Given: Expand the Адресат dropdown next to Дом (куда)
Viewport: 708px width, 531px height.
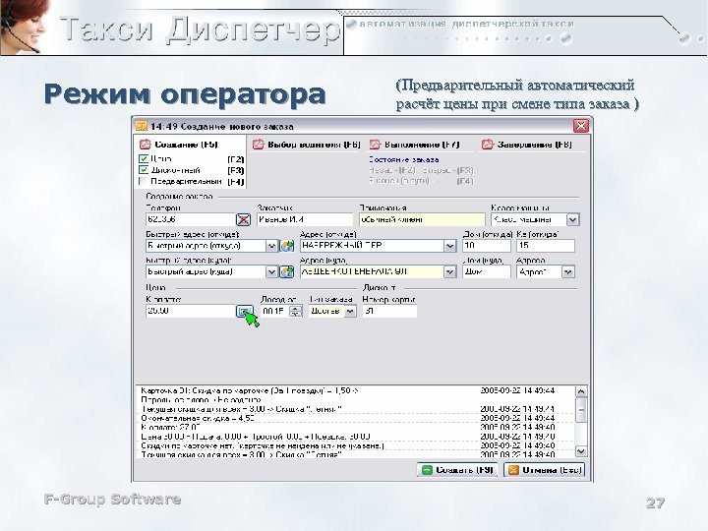Looking at the screenshot, I should coord(568,271).
